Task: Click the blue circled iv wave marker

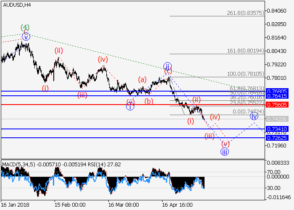Action: click(254, 116)
